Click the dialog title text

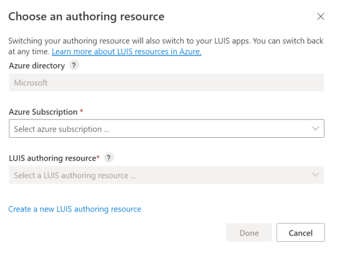pyautogui.click(x=86, y=17)
